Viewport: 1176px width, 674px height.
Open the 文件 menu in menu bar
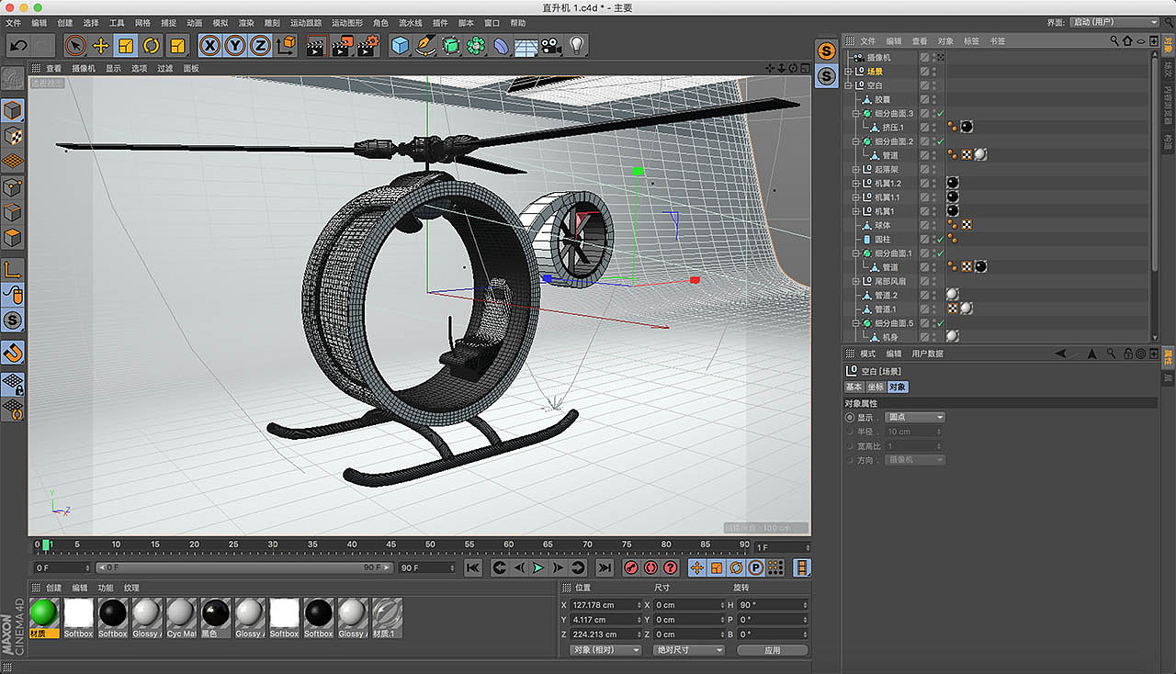[x=13, y=22]
